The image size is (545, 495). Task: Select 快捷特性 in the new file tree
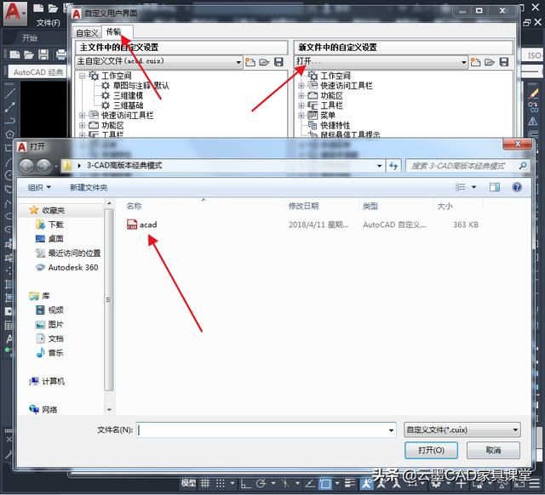335,125
